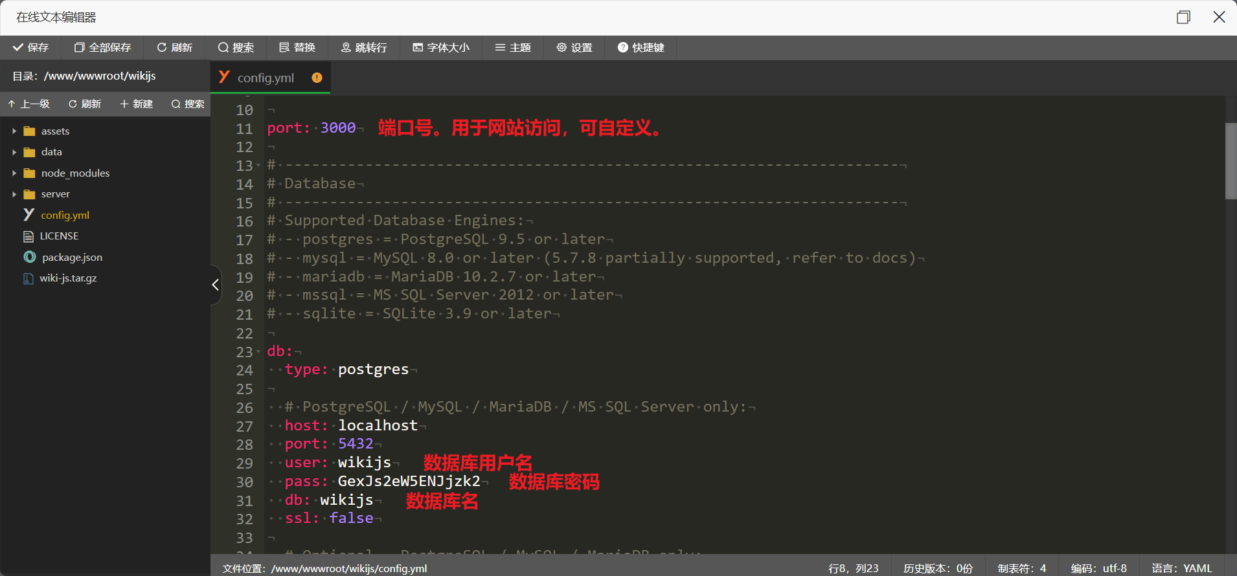This screenshot has height=576, width=1237.
Task: Click the 保存 (Save) toolbar button
Action: [31, 47]
